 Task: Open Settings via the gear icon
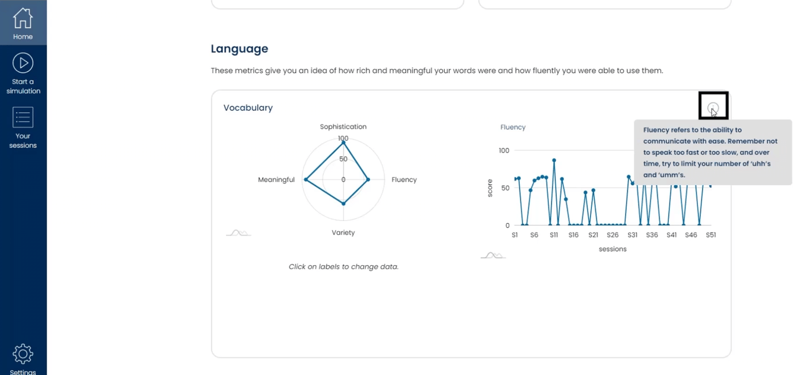[23, 354]
